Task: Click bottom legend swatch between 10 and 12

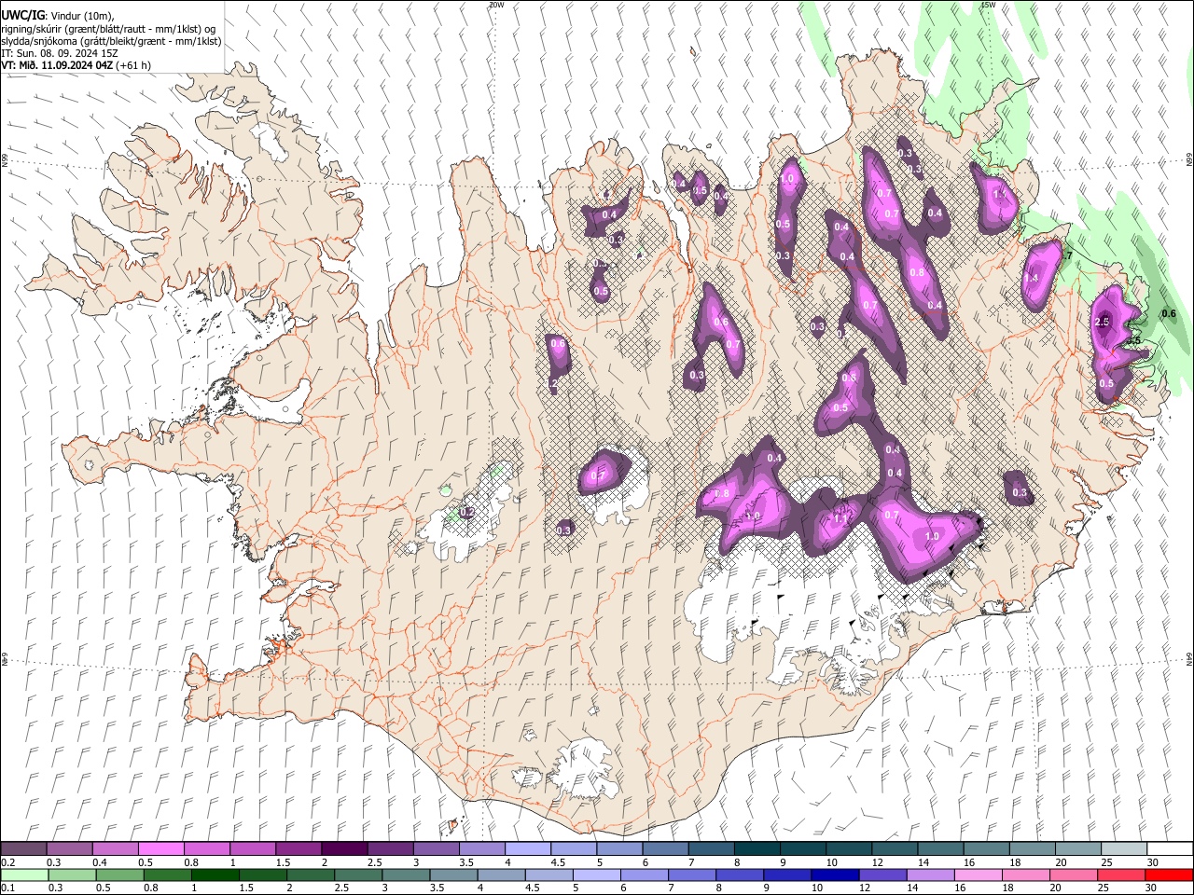Action: tap(836, 874)
